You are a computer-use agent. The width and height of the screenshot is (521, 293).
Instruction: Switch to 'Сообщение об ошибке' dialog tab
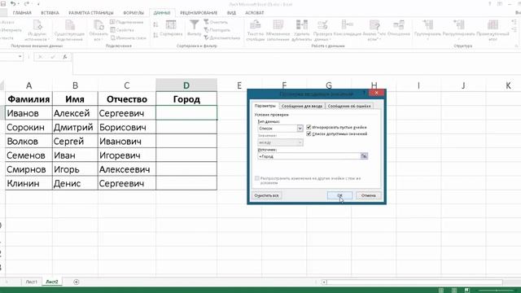(x=349, y=106)
